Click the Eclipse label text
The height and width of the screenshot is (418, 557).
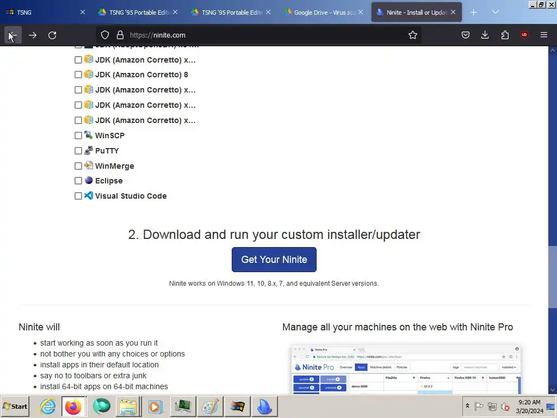click(x=109, y=181)
